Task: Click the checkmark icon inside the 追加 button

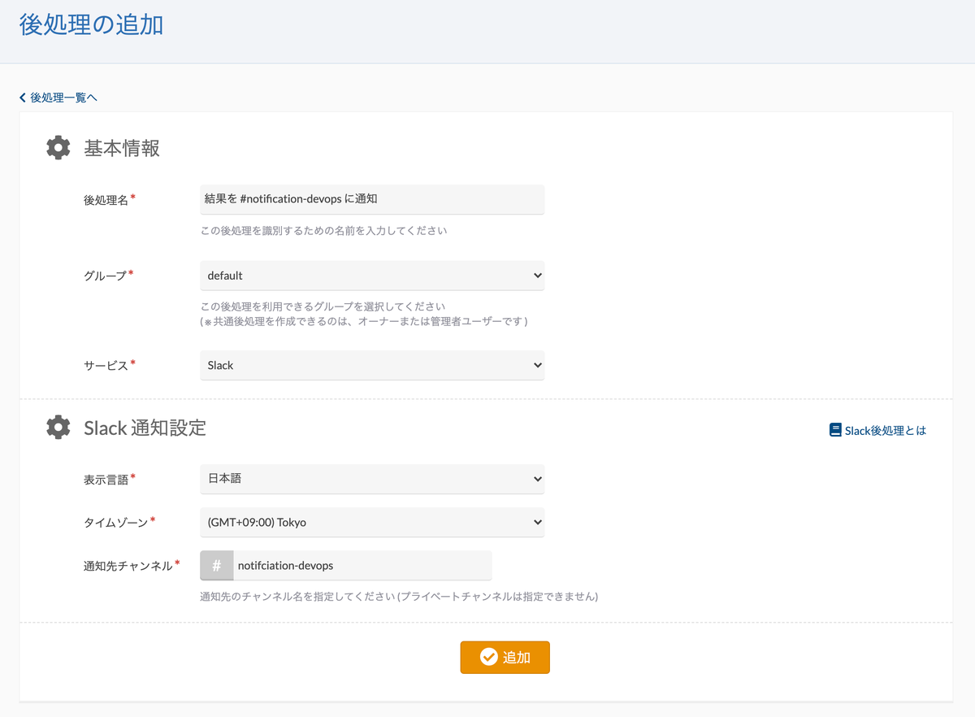Action: 487,657
